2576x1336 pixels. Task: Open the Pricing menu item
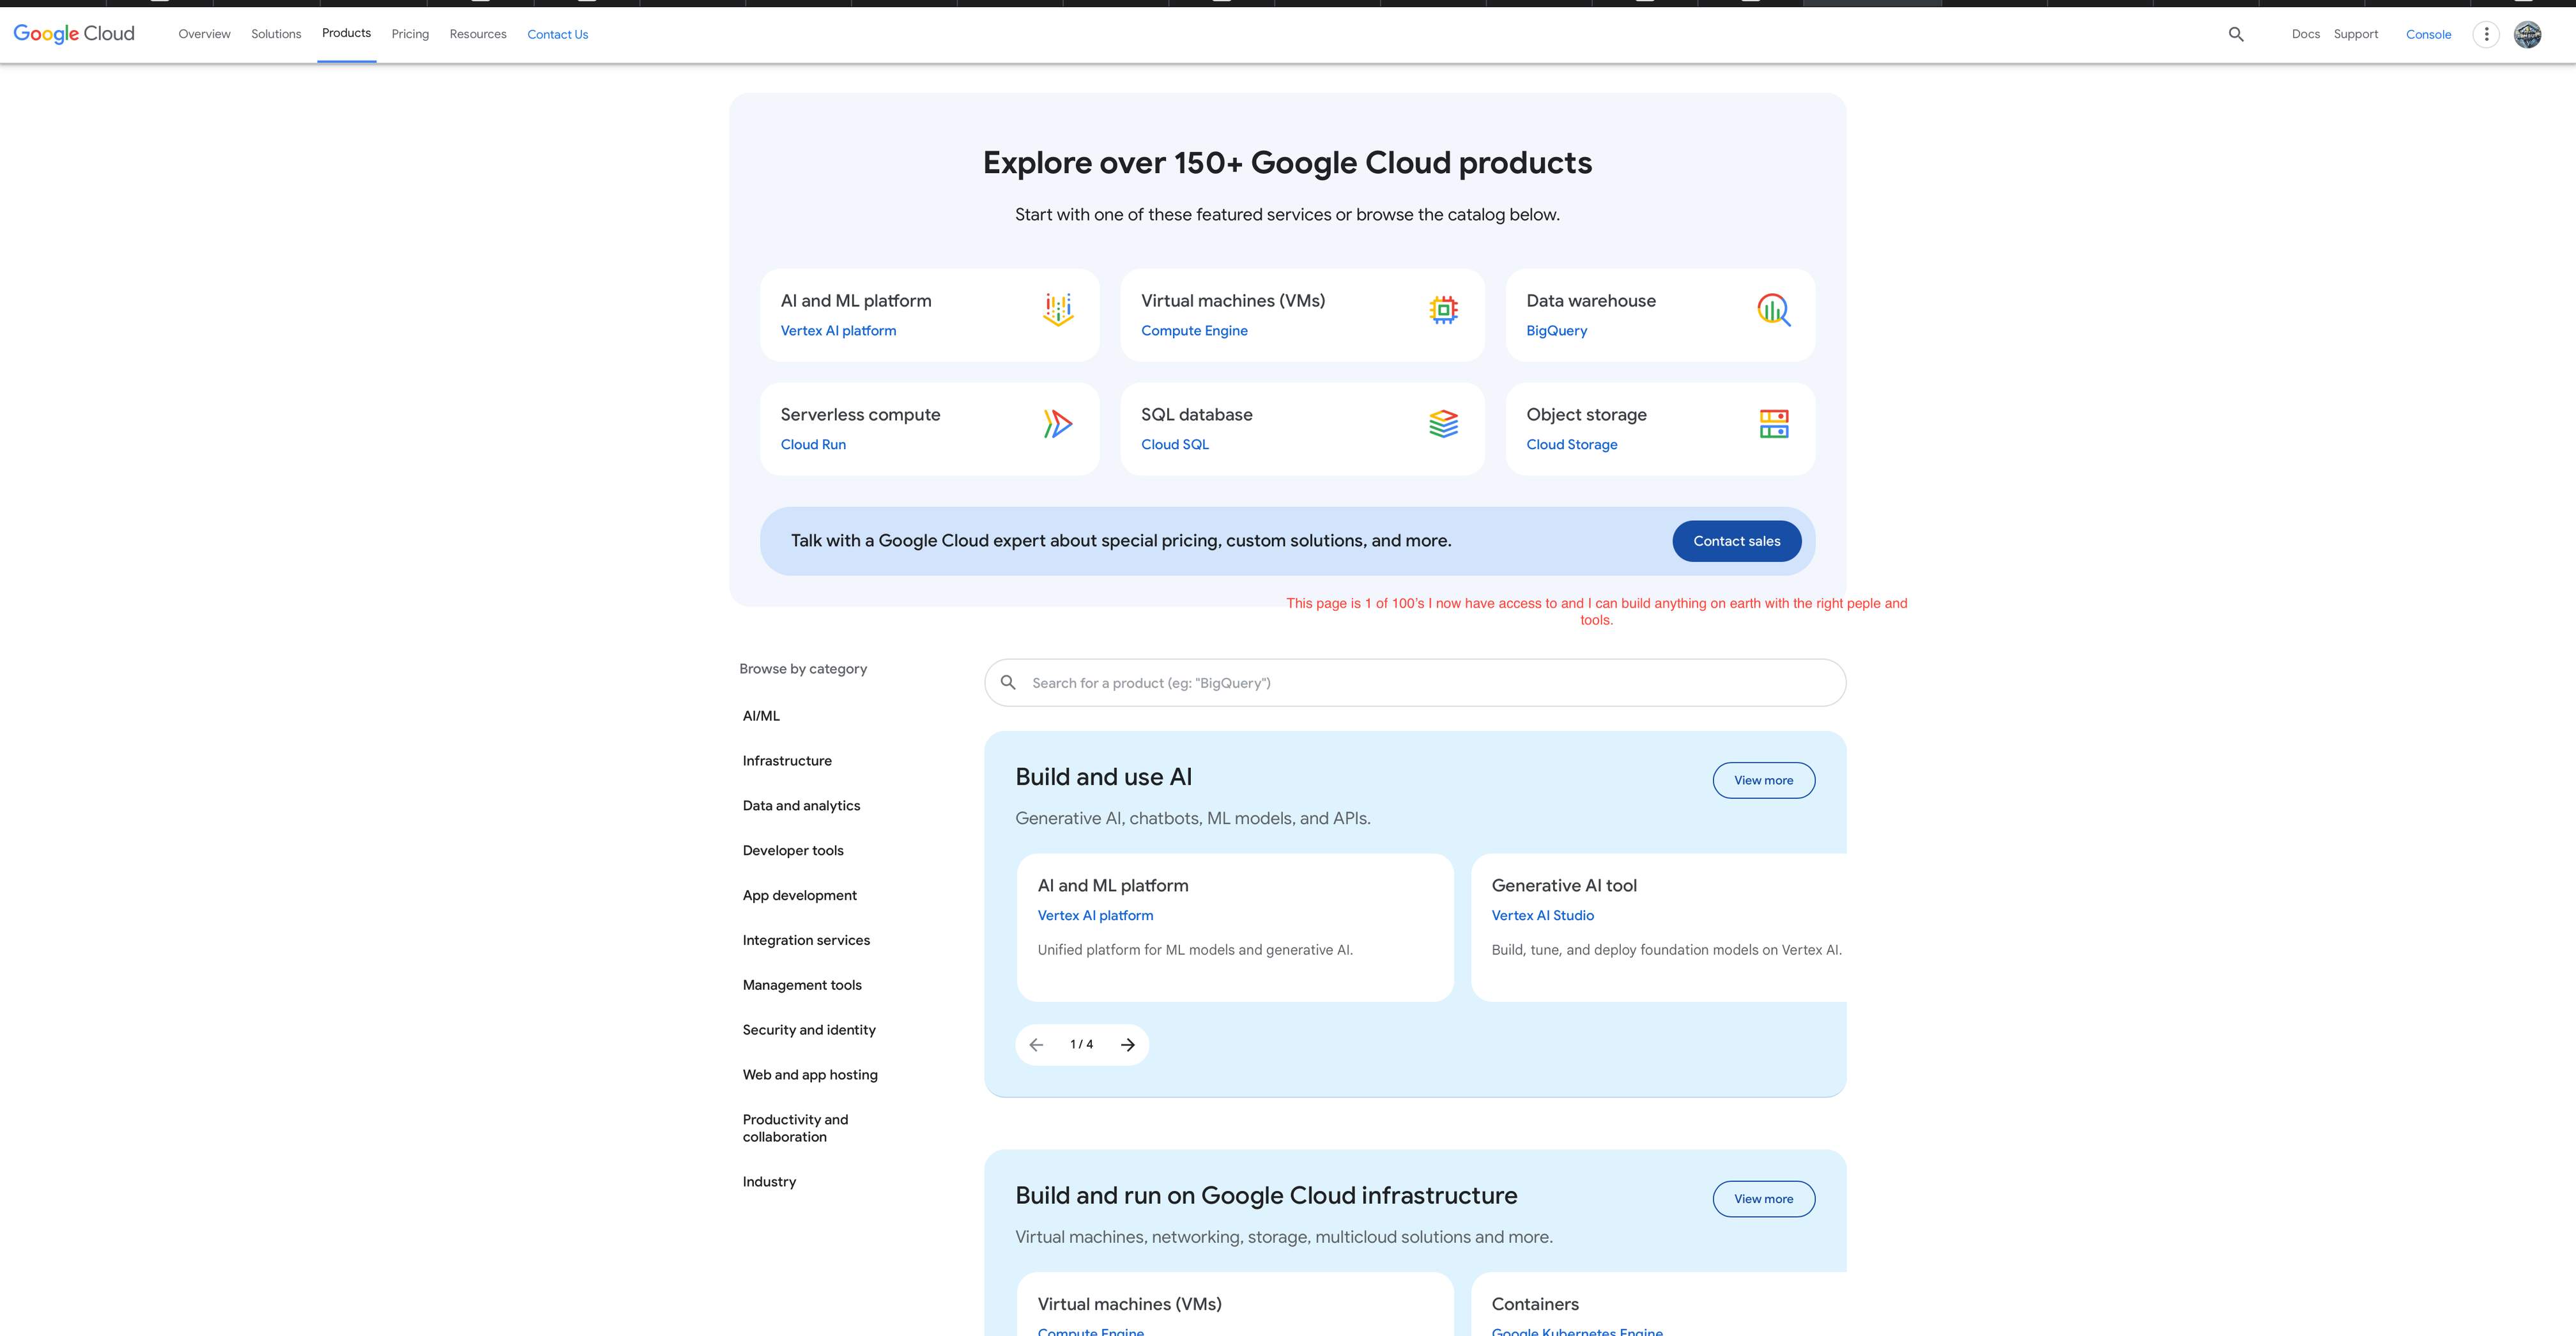[x=410, y=34]
